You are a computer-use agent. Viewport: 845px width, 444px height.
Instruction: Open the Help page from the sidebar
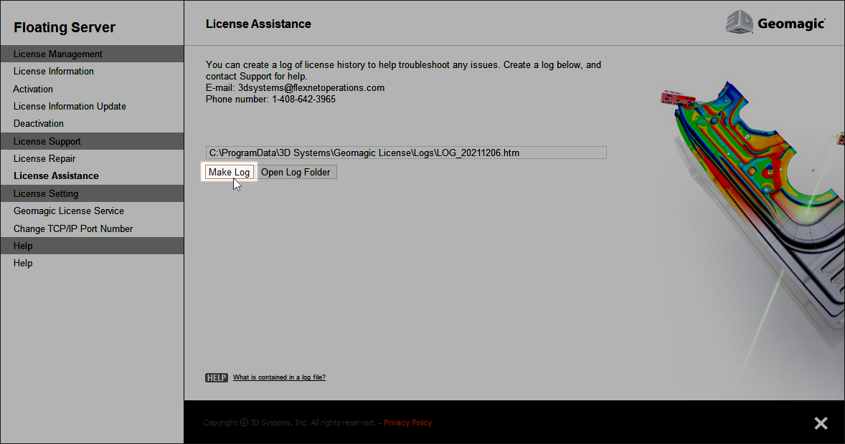point(22,263)
